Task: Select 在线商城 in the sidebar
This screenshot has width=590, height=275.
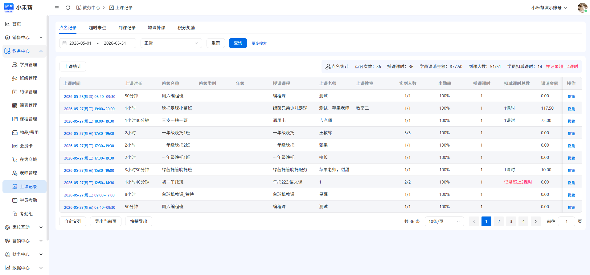Action: click(25, 160)
